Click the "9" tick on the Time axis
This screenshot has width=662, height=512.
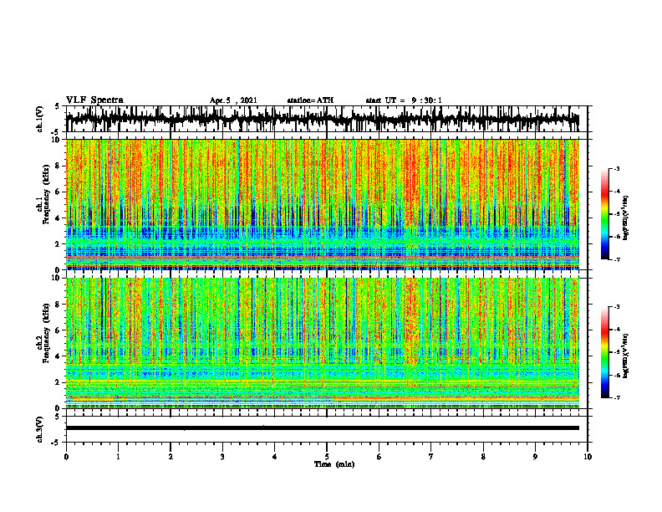tap(535, 457)
